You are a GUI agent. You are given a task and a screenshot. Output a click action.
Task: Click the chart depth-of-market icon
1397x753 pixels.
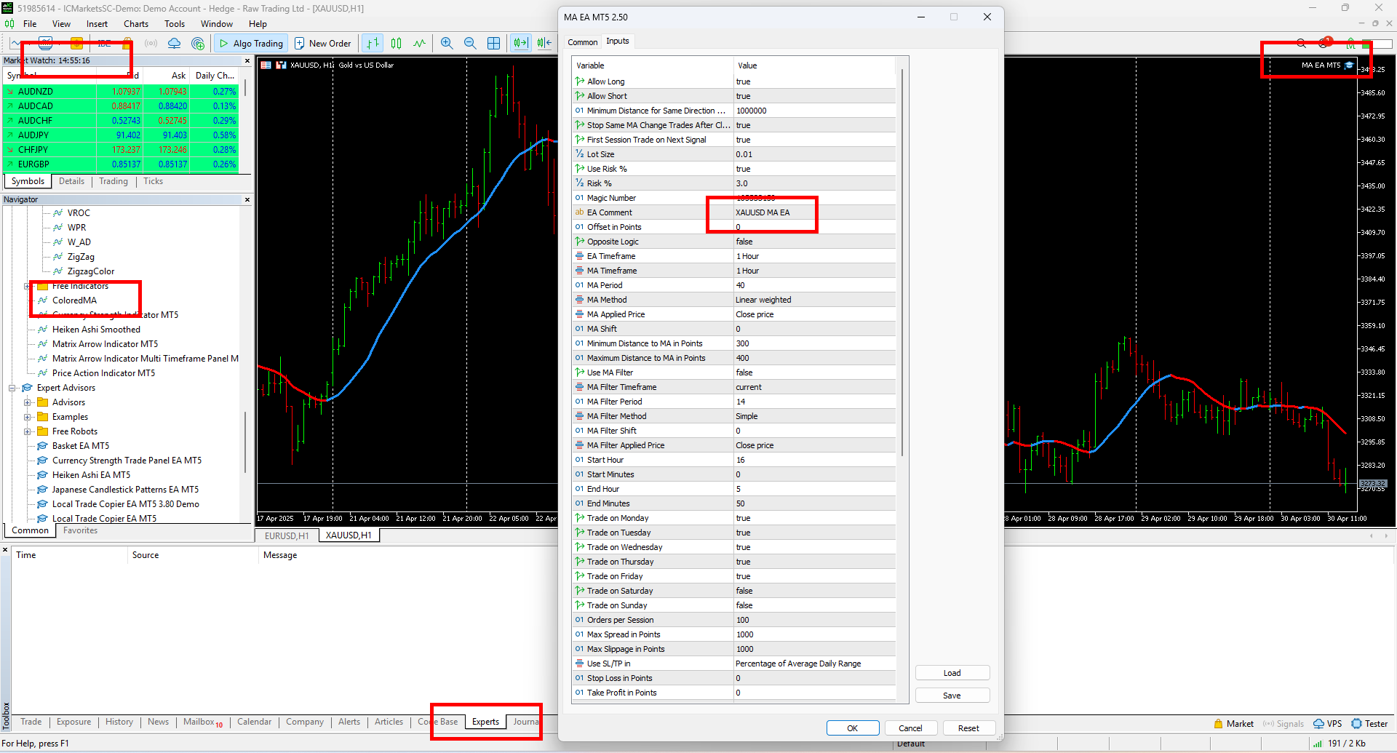(x=279, y=65)
